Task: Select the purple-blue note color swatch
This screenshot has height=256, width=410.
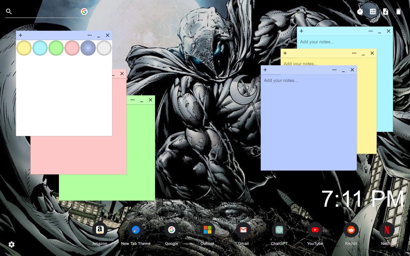Action: click(88, 48)
